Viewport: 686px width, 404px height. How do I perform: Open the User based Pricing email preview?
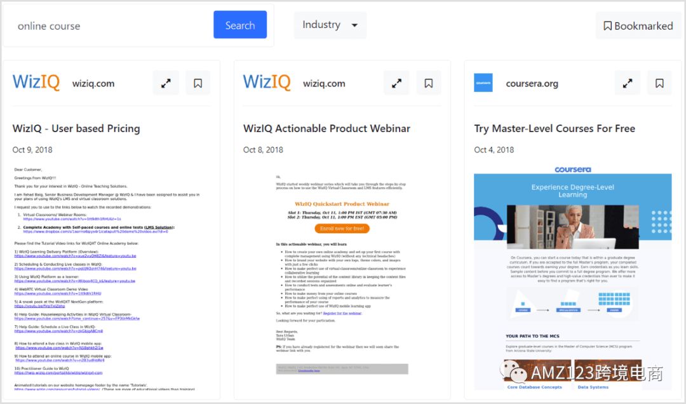pyautogui.click(x=111, y=278)
